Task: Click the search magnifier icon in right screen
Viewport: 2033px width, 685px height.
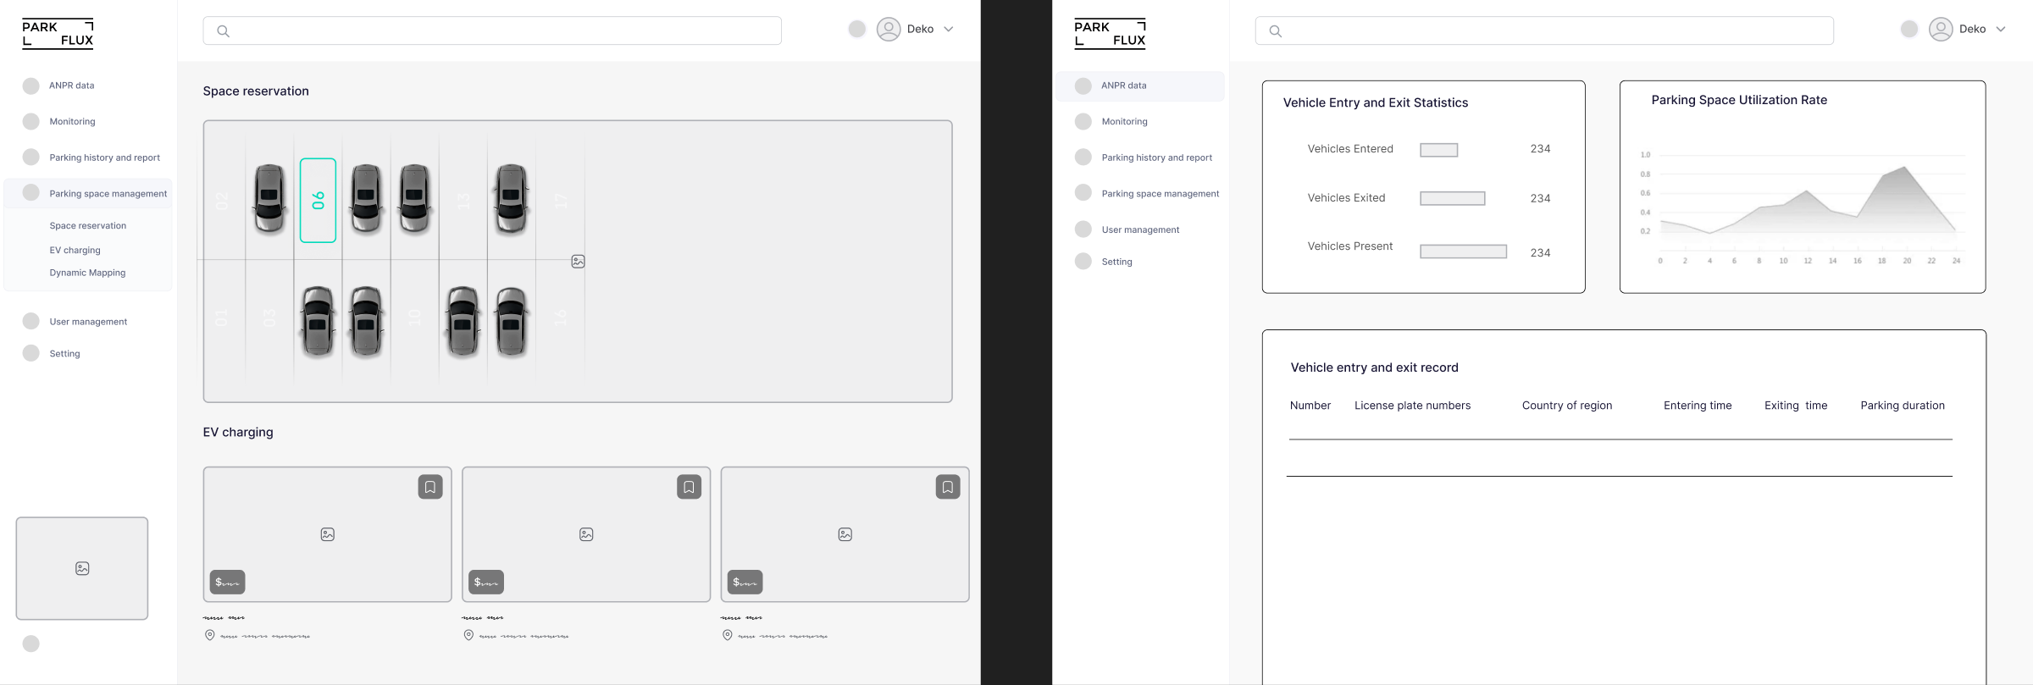Action: coord(1276,31)
